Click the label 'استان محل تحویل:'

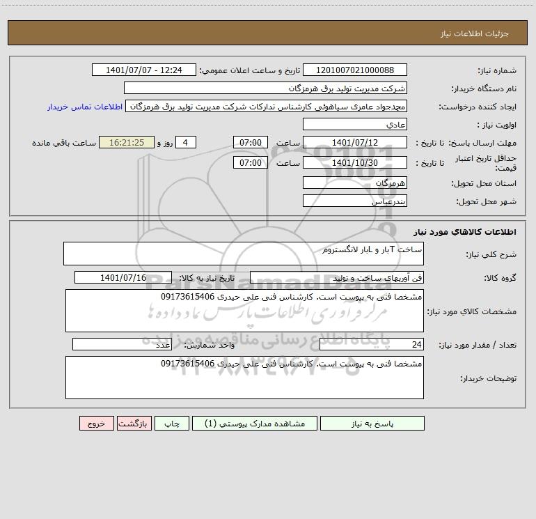click(x=484, y=183)
